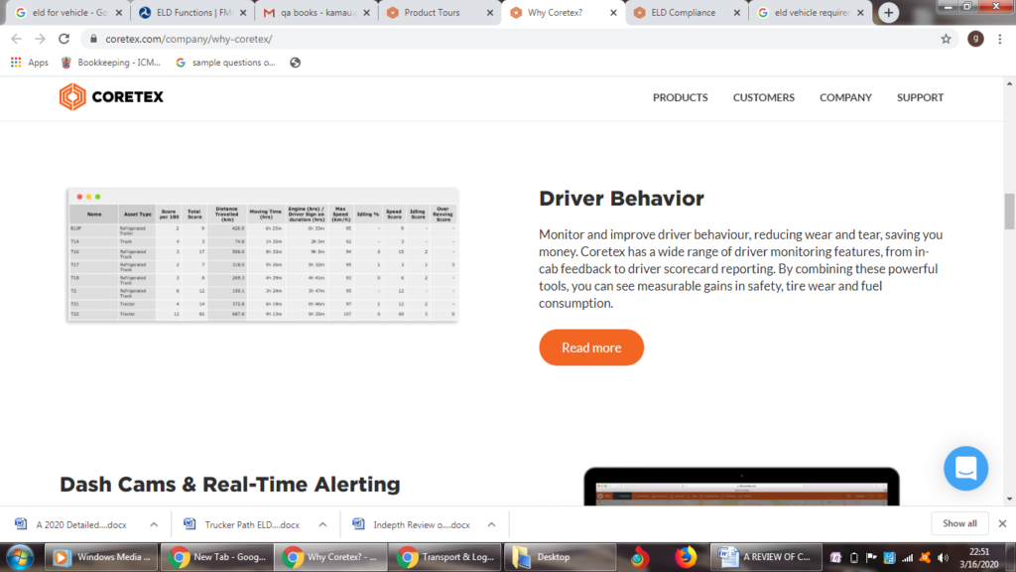The width and height of the screenshot is (1016, 572).
Task: Close the ELD Functions tab
Action: [x=243, y=12]
